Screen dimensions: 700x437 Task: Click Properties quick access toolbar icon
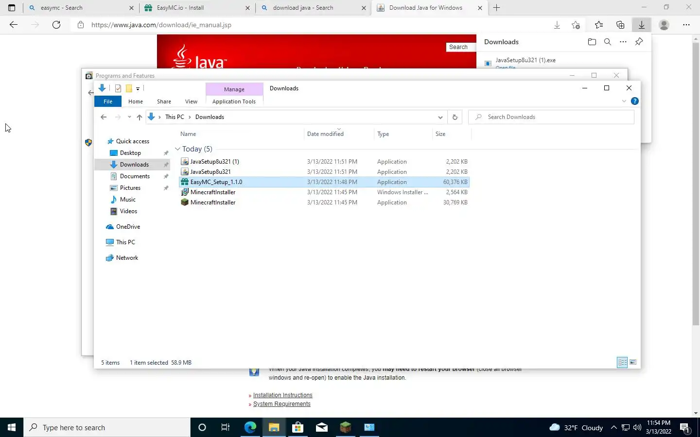[118, 88]
